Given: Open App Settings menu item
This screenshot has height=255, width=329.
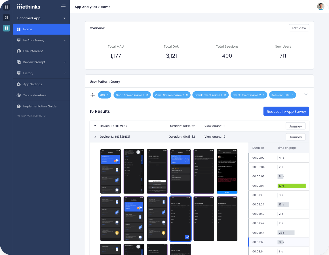Looking at the screenshot, I should coord(41,84).
